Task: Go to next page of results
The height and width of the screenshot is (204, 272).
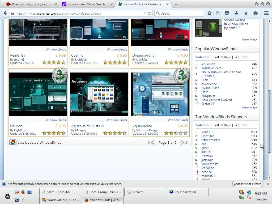Action: pos(181,143)
